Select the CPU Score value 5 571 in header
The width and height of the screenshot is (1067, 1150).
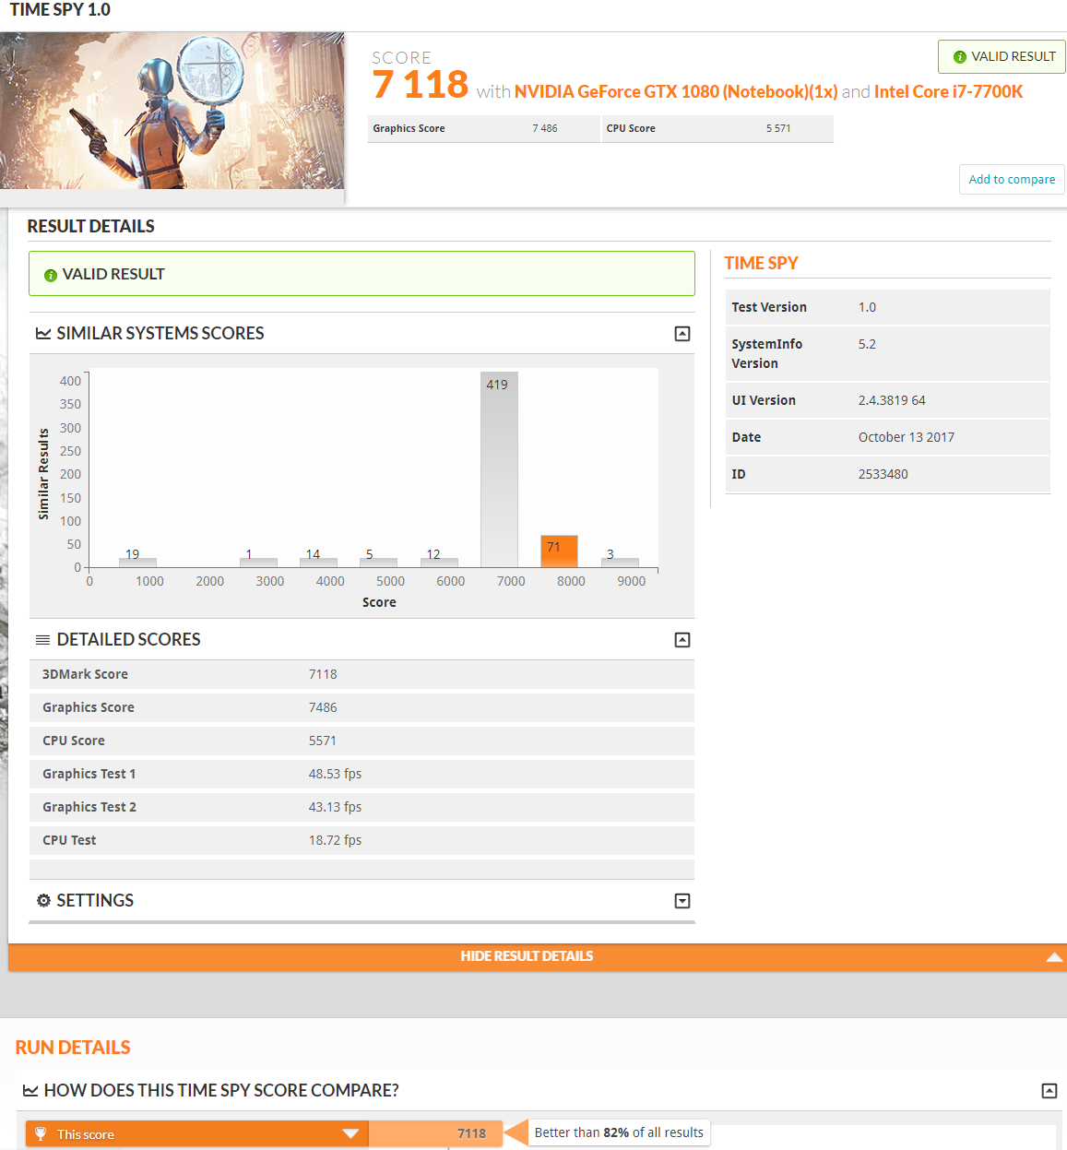point(778,128)
